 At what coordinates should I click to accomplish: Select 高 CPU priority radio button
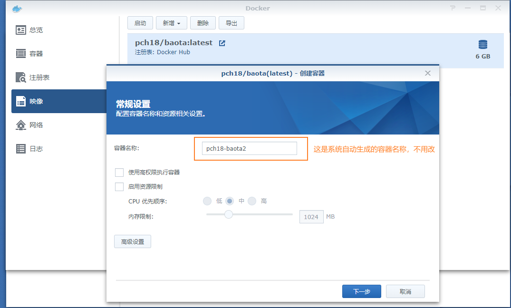pos(252,201)
